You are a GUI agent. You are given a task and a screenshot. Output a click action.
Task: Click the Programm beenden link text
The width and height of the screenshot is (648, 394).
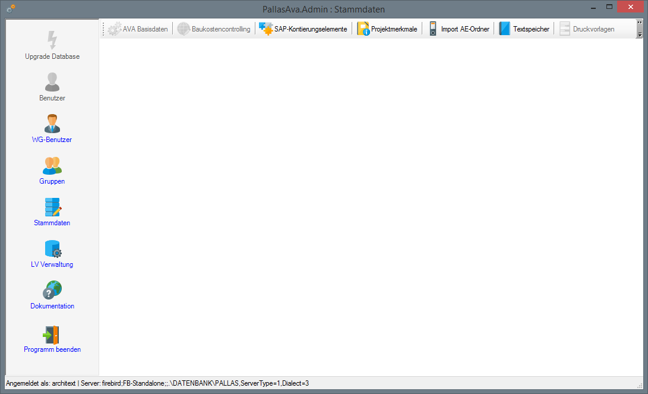(52, 349)
